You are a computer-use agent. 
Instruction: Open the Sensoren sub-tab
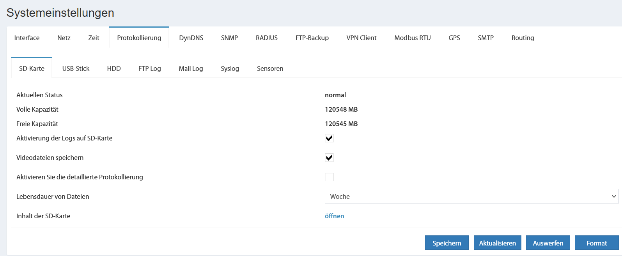pos(270,68)
